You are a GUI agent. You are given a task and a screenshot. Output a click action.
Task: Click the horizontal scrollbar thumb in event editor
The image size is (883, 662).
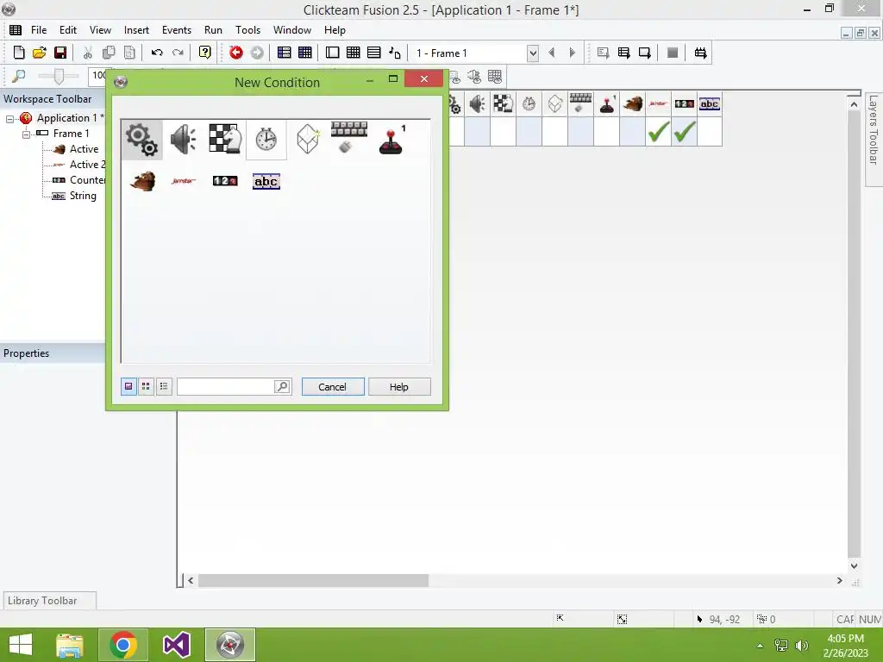click(x=313, y=580)
